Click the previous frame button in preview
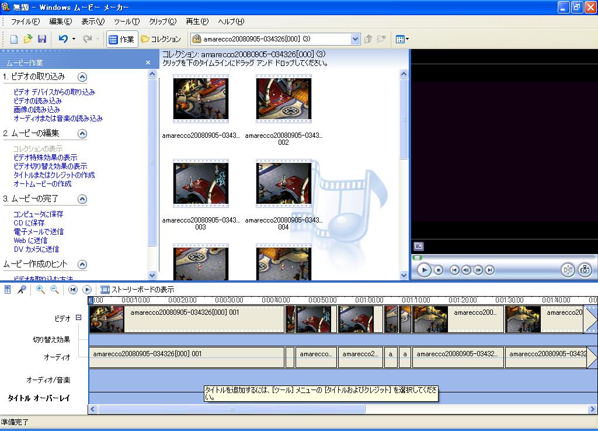 tap(466, 270)
